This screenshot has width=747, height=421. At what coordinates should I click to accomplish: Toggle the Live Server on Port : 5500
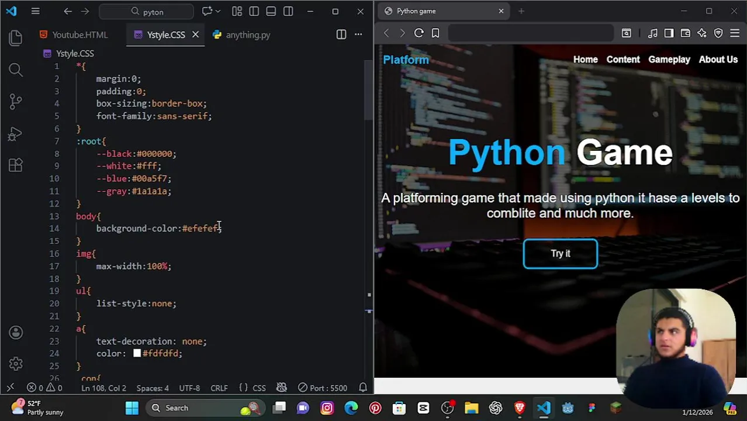[x=322, y=388]
